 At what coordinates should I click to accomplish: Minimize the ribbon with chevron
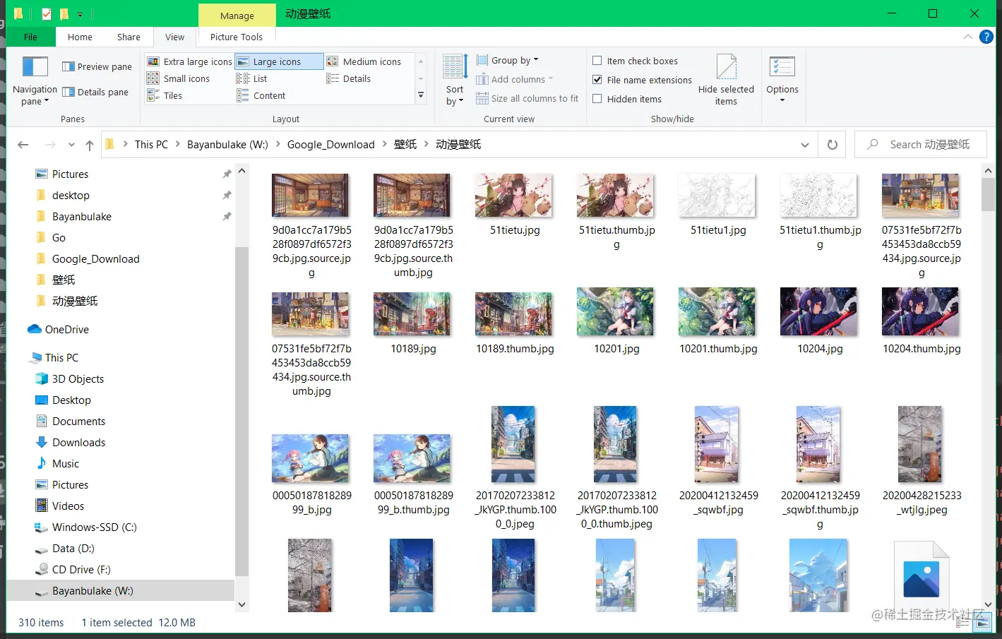tap(967, 37)
